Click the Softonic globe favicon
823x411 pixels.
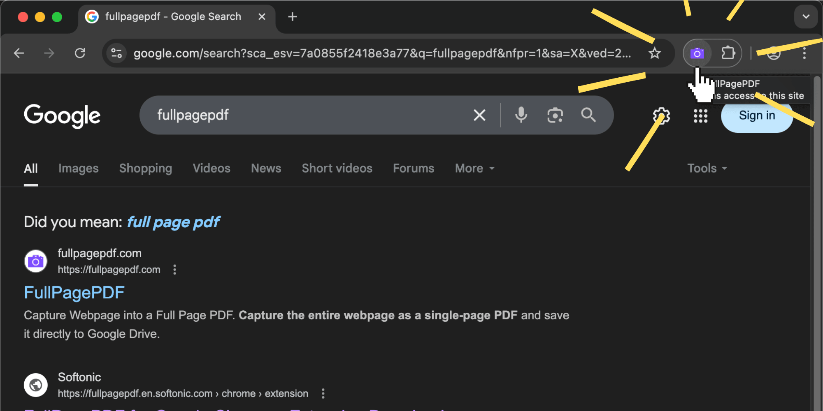point(36,385)
